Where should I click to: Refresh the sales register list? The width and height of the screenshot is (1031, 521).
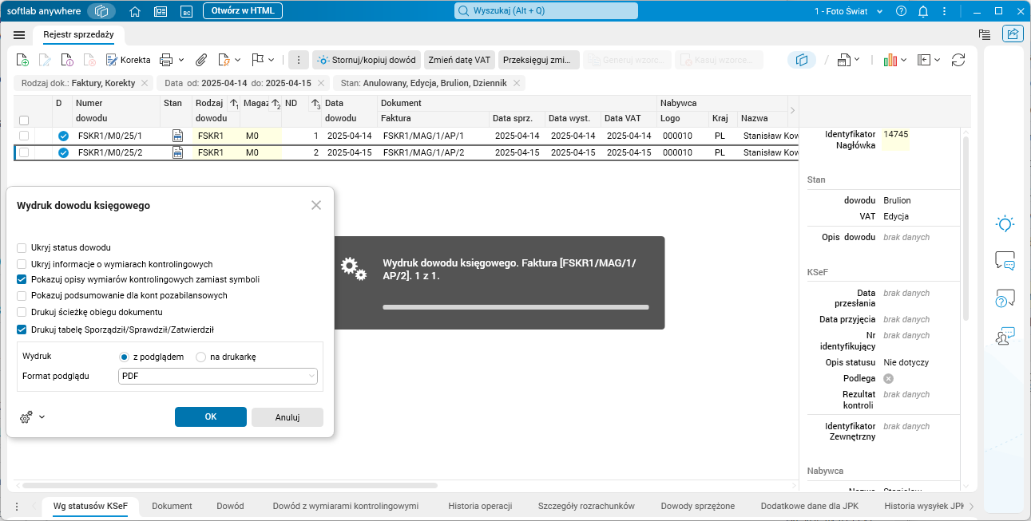click(958, 60)
